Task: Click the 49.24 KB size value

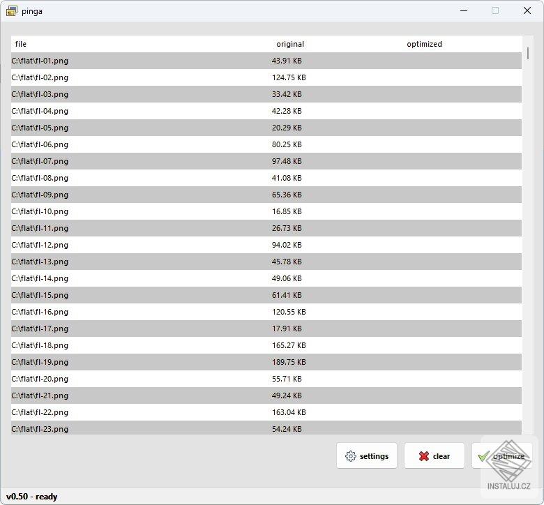Action: tap(287, 395)
